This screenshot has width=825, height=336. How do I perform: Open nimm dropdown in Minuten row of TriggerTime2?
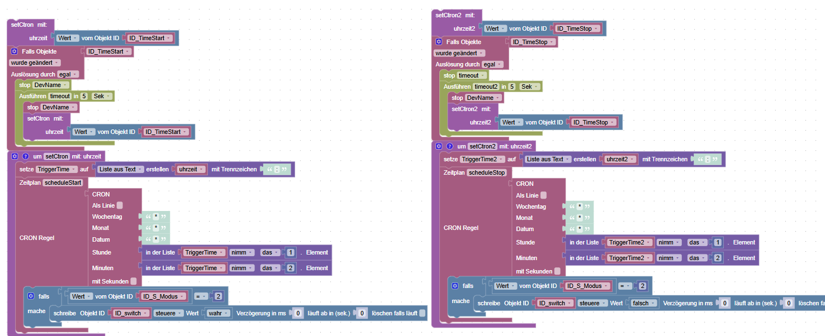(668, 258)
